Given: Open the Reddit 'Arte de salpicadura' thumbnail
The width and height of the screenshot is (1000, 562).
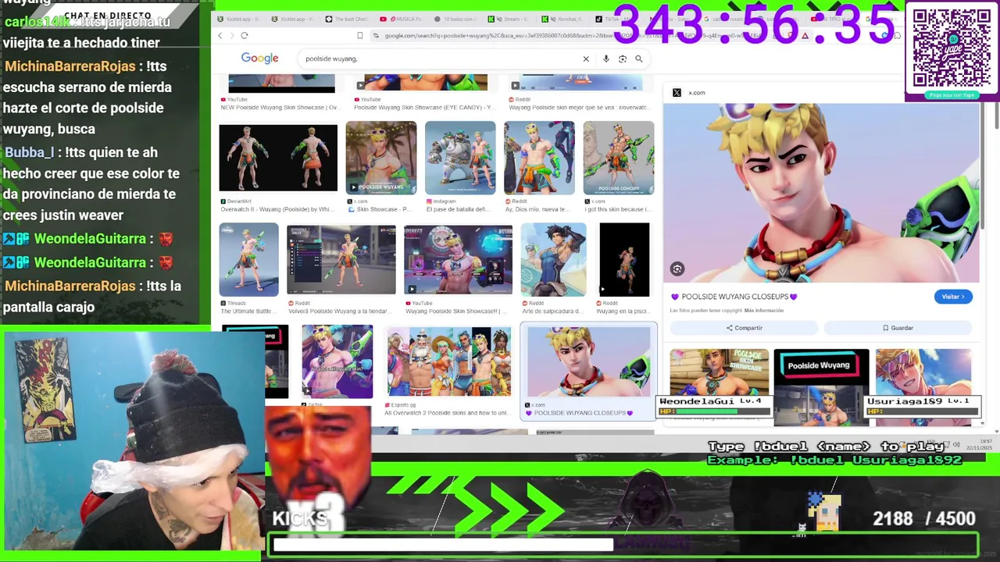Looking at the screenshot, I should click(554, 260).
